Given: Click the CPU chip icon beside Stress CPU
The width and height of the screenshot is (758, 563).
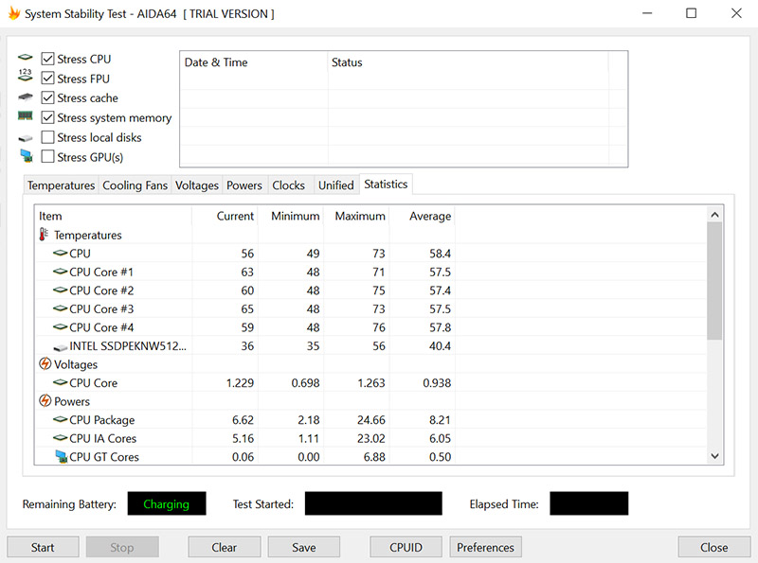Looking at the screenshot, I should [x=26, y=58].
